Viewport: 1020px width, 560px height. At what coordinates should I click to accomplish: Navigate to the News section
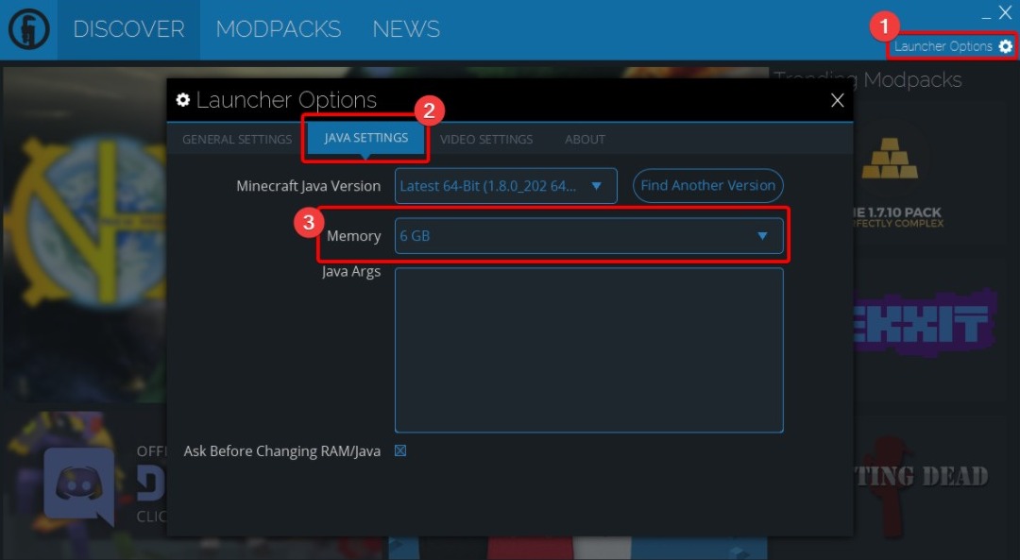[x=406, y=29]
